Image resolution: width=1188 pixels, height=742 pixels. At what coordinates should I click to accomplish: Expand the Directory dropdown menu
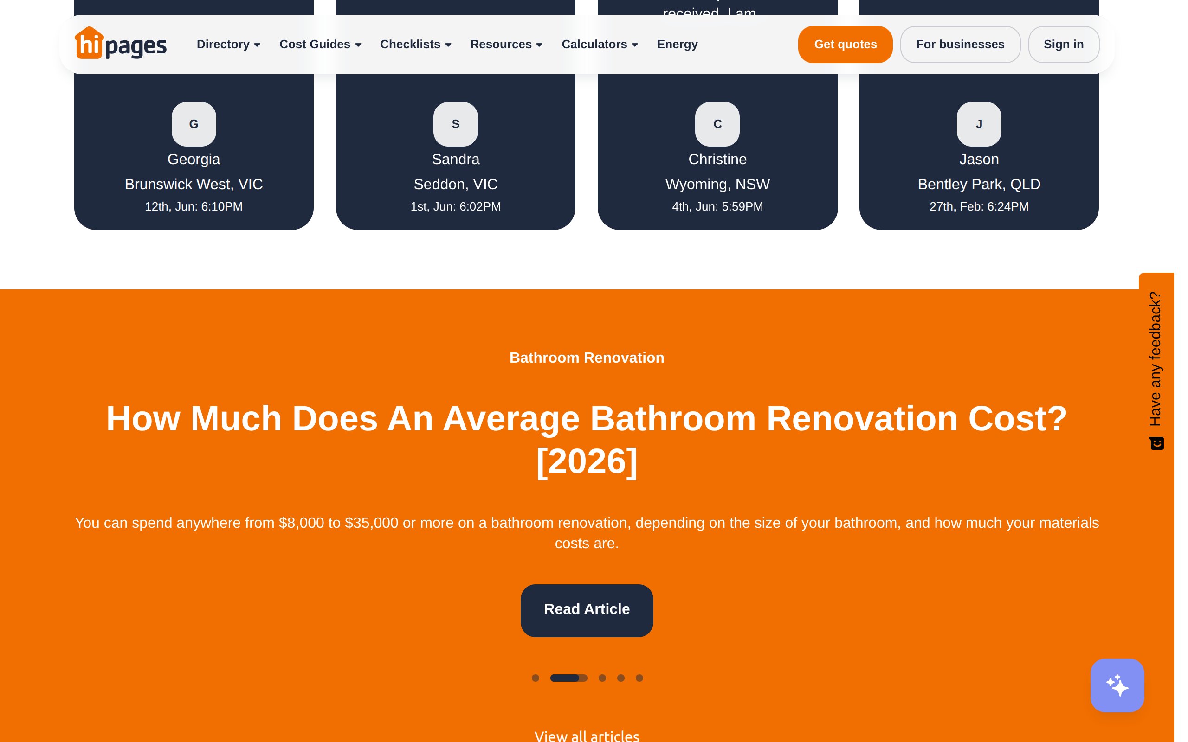pyautogui.click(x=228, y=44)
